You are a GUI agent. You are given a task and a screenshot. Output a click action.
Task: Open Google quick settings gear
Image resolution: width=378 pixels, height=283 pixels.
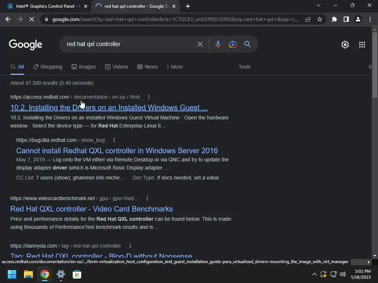pyautogui.click(x=345, y=45)
